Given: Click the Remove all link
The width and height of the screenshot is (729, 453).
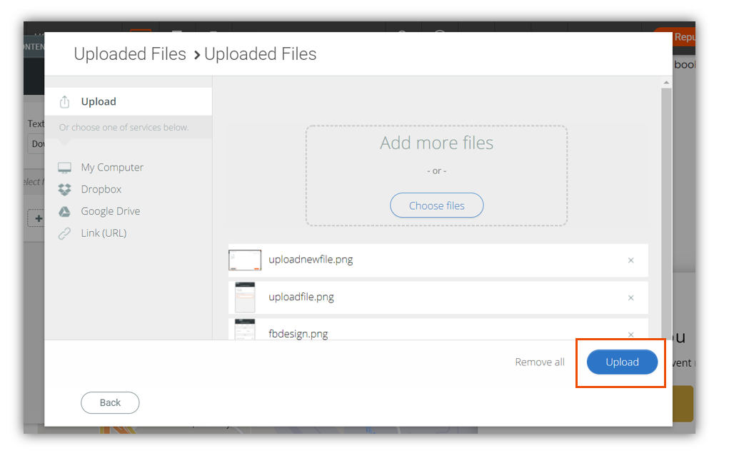Looking at the screenshot, I should [x=540, y=362].
